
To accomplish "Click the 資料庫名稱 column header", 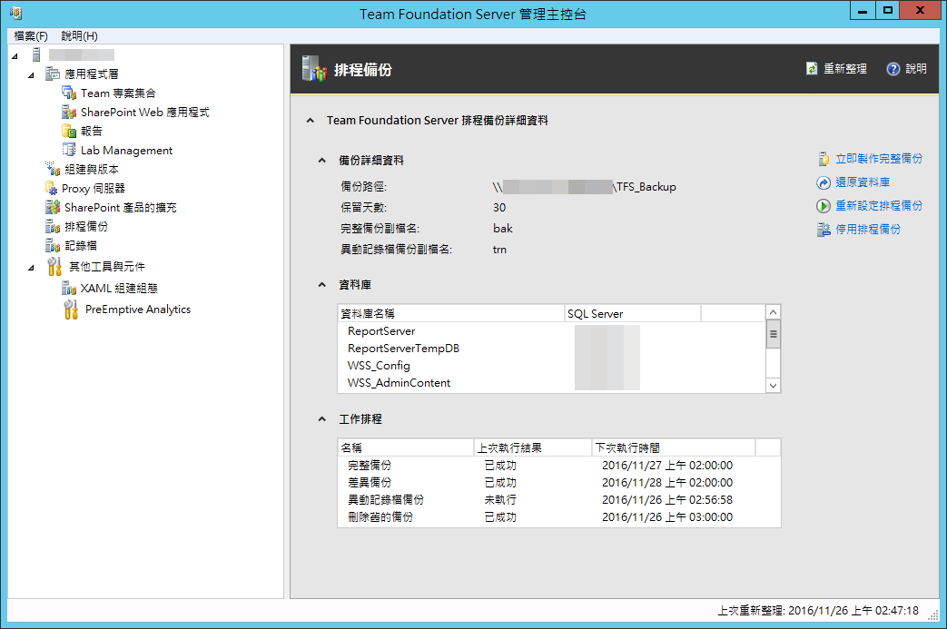I will (x=451, y=313).
